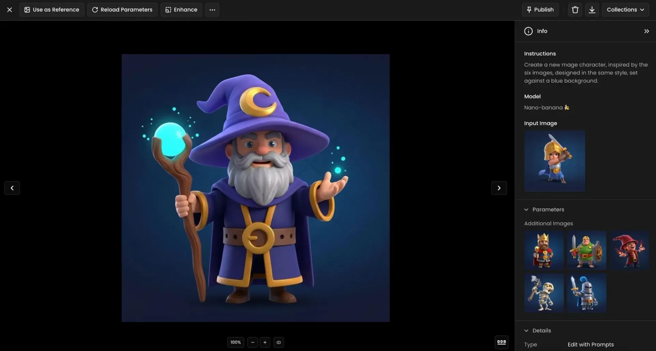656x351 pixels.
Task: Toggle the Details section closed
Action: [x=527, y=331]
